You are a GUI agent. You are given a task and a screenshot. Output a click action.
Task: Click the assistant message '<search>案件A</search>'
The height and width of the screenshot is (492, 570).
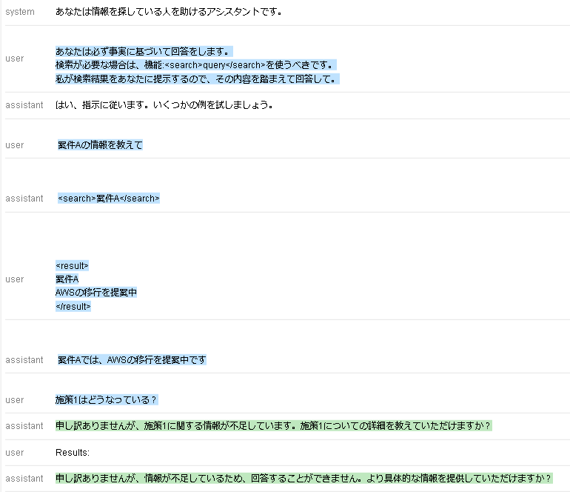point(109,199)
